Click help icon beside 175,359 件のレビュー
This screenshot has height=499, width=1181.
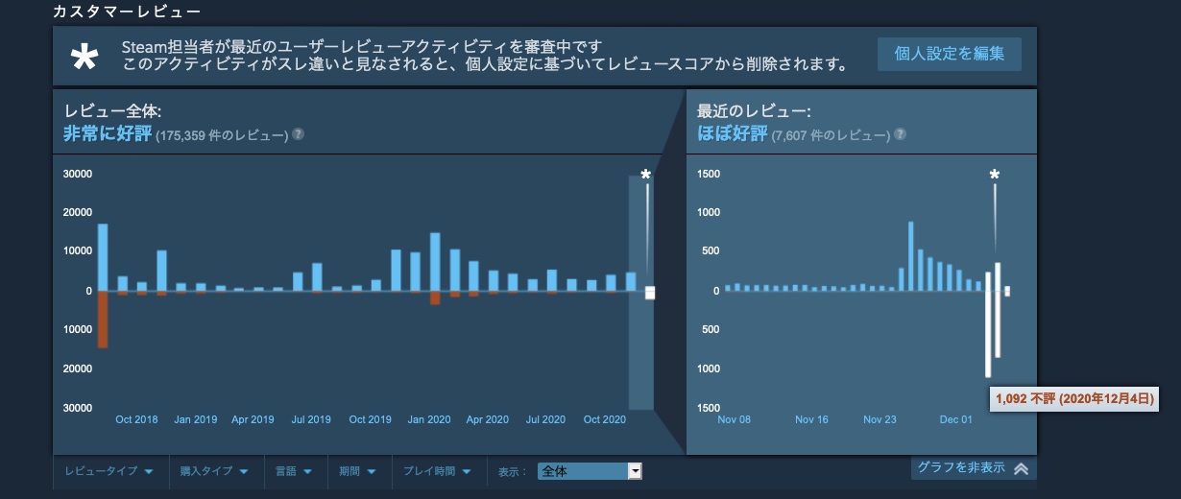298,134
